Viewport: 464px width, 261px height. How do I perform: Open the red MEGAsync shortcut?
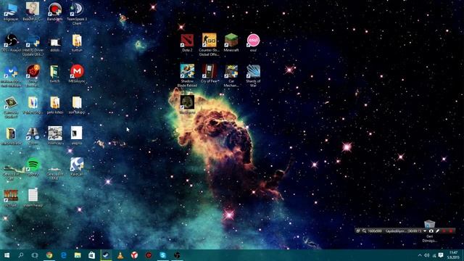77,71
